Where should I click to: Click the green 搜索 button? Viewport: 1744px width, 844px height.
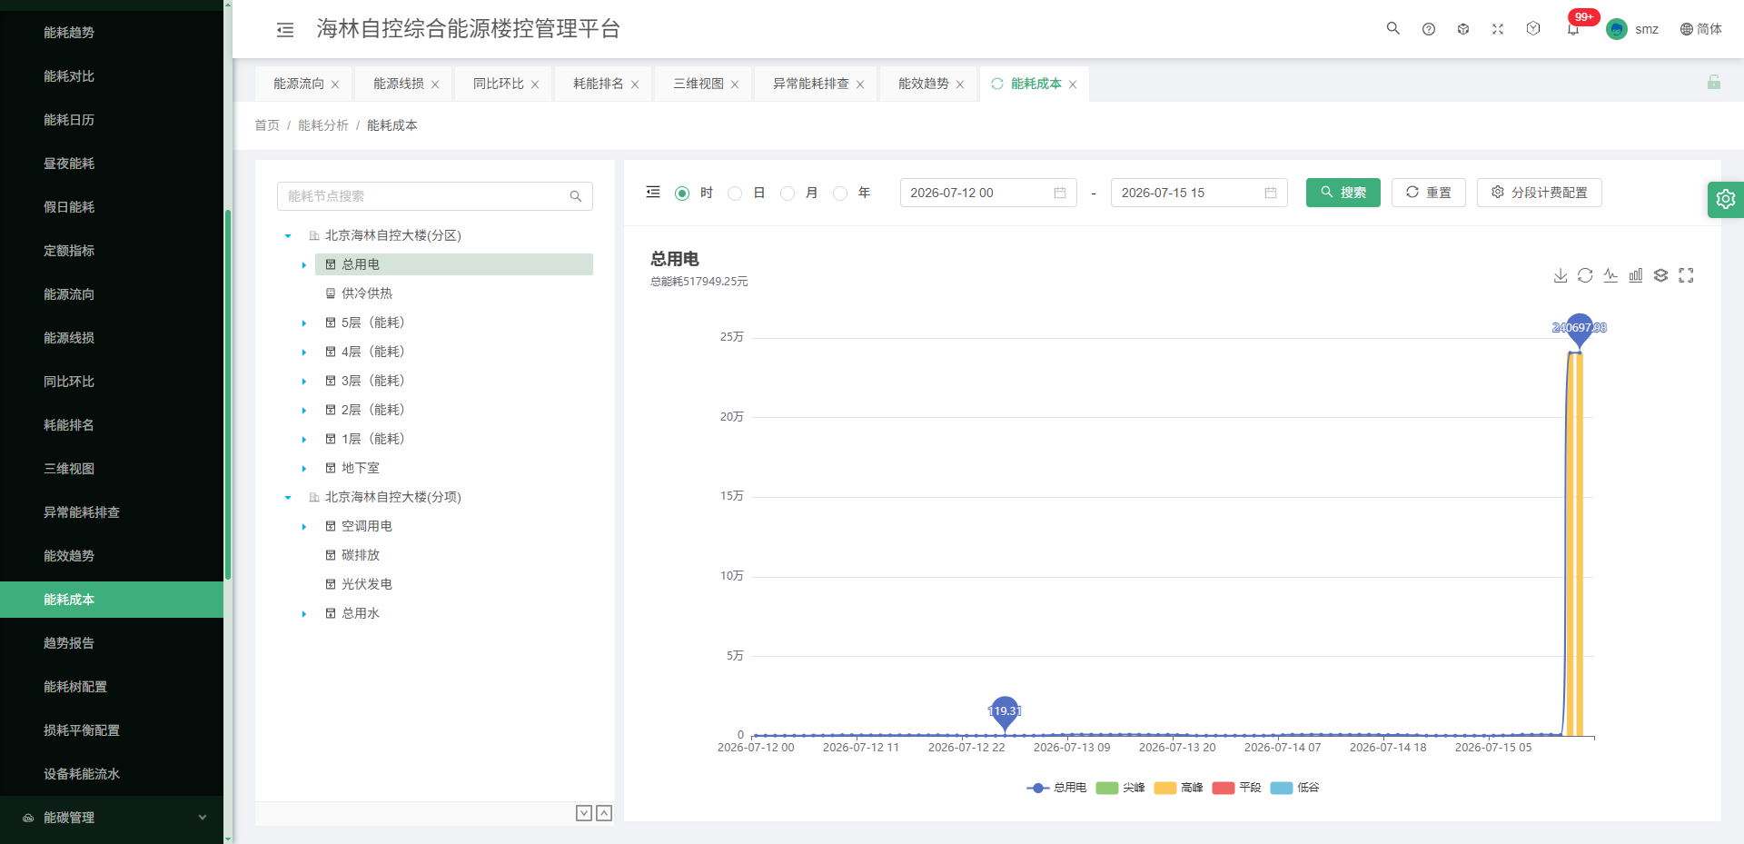pyautogui.click(x=1343, y=193)
